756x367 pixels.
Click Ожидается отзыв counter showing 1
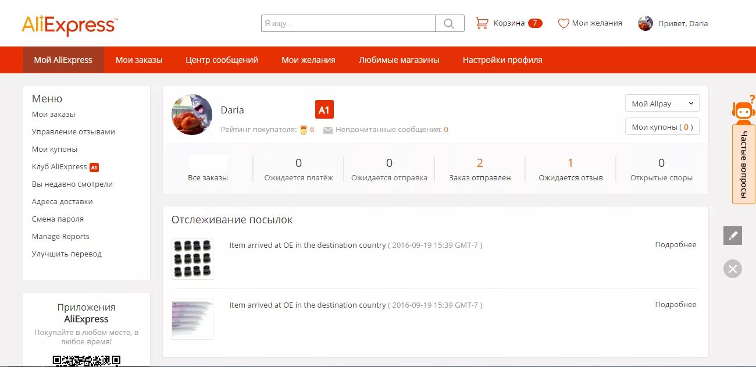pyautogui.click(x=570, y=169)
